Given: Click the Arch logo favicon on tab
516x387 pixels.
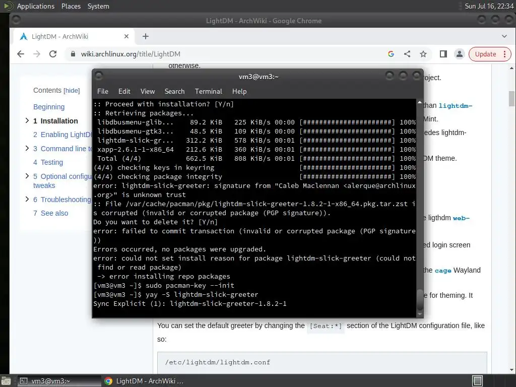Looking at the screenshot, I should point(23,36).
